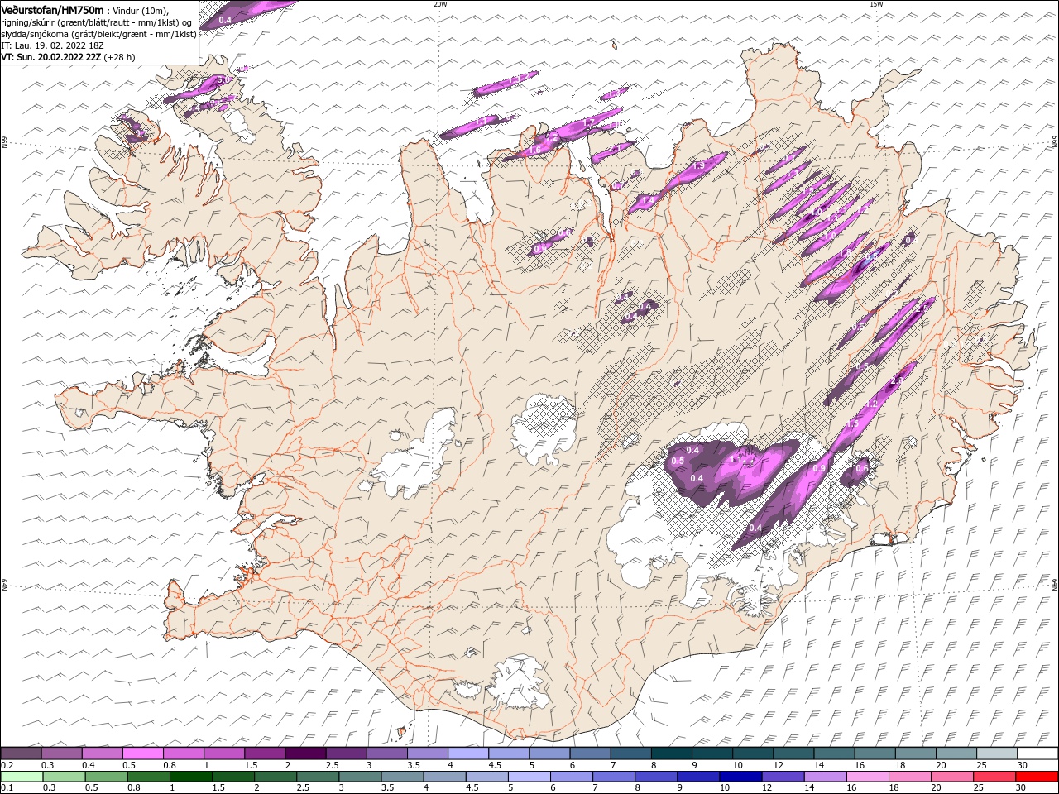Pick the slate blue 6 swatch in snow scale
The width and height of the screenshot is (1059, 794).
coord(590,753)
